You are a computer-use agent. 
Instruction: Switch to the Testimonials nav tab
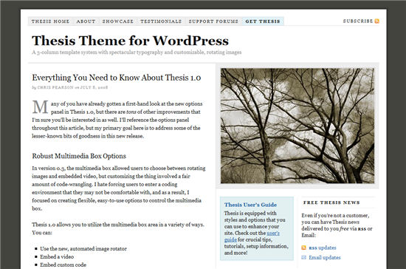(161, 21)
